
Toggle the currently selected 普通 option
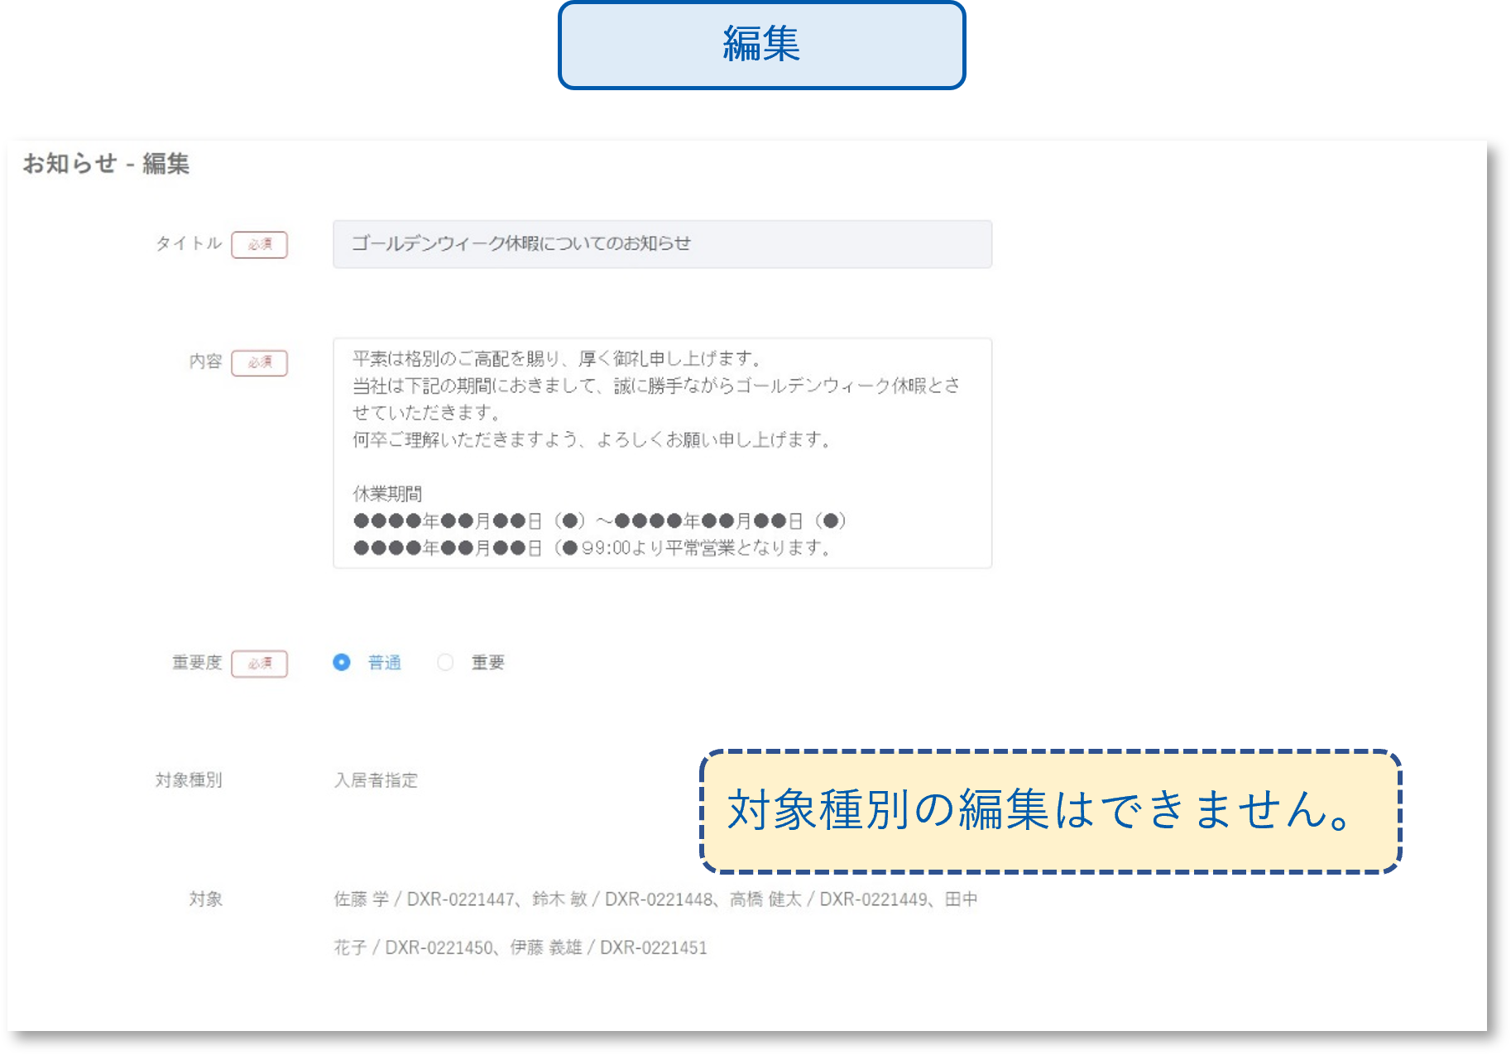point(343,662)
